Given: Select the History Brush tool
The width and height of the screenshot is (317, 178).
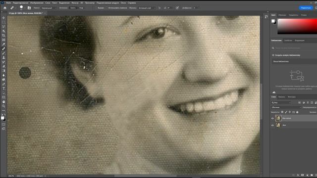Looking at the screenshot, I should click(x=3, y=62).
